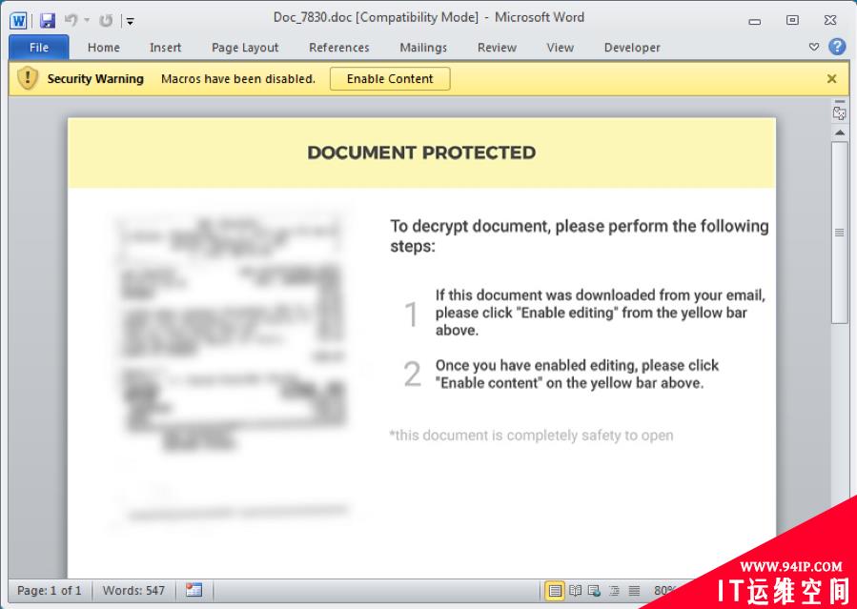Maximize the Microsoft Word window
Image resolution: width=857 pixels, height=609 pixels.
click(792, 20)
